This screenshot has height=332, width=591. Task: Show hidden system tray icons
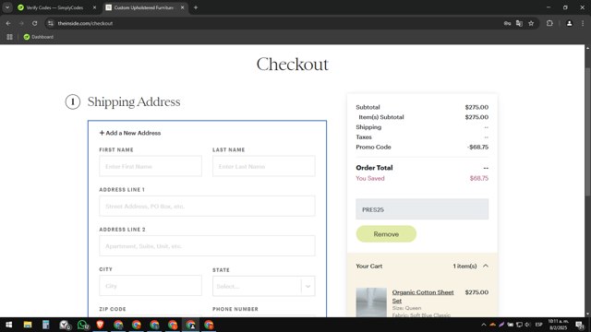tap(484, 325)
